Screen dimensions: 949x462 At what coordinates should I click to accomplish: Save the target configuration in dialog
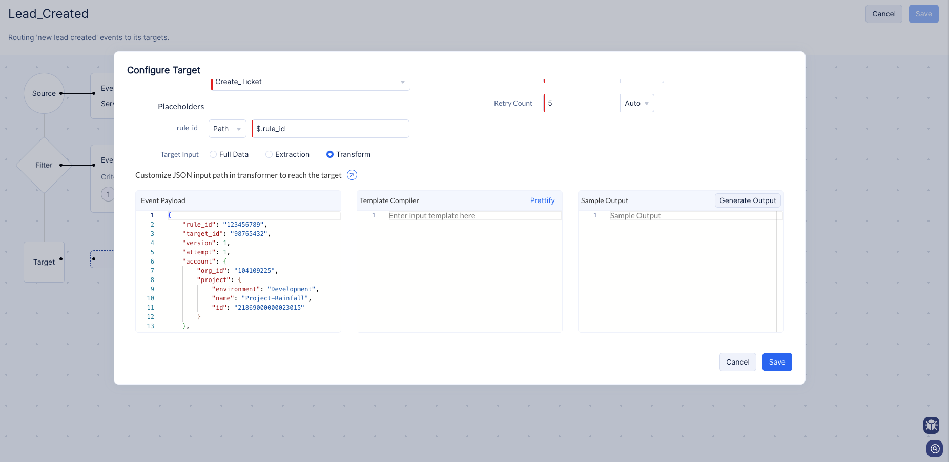[x=777, y=362]
